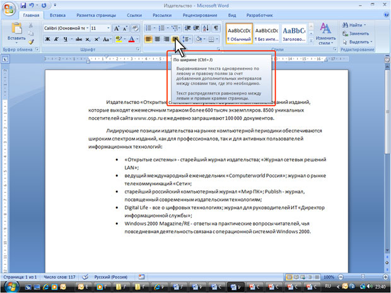
Task: Decrease font size with the A shrink icon
Action: 125,28
